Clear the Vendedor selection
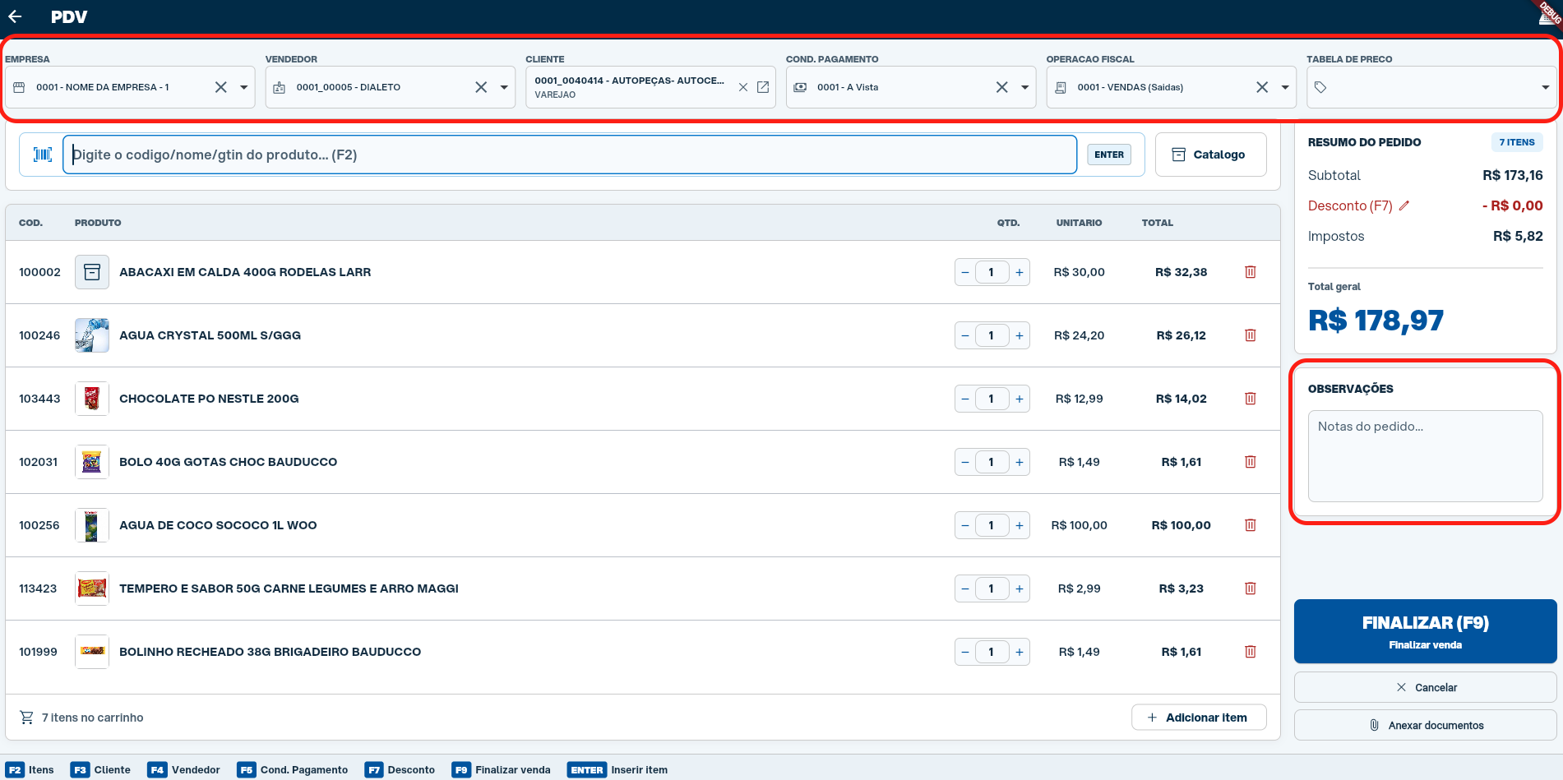Image resolution: width=1563 pixels, height=780 pixels. pyautogui.click(x=481, y=87)
